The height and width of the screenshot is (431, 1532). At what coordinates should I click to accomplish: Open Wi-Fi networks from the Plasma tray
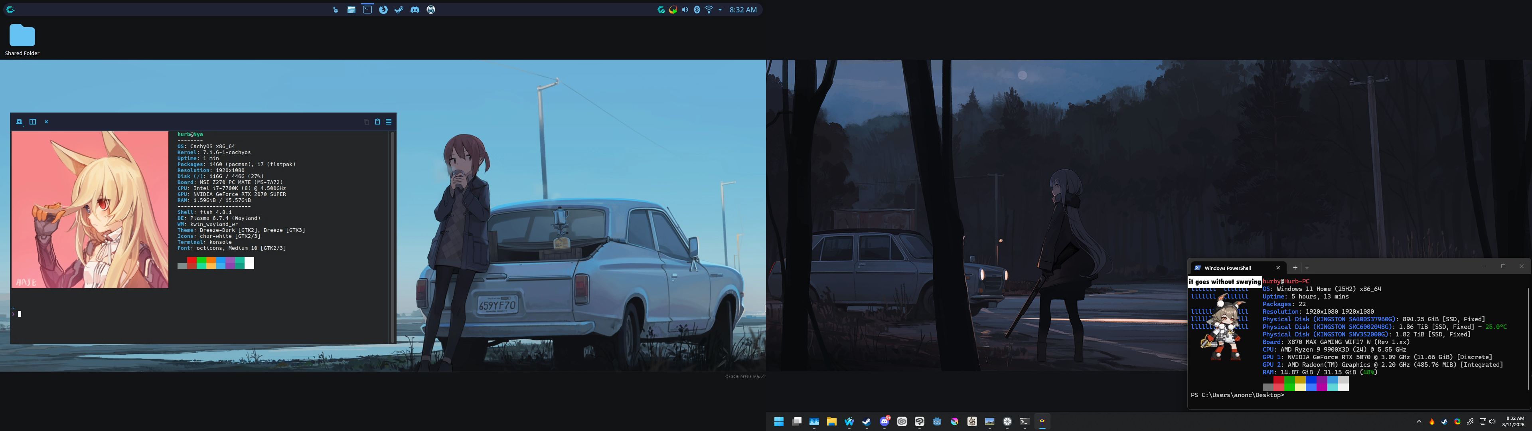pos(709,10)
